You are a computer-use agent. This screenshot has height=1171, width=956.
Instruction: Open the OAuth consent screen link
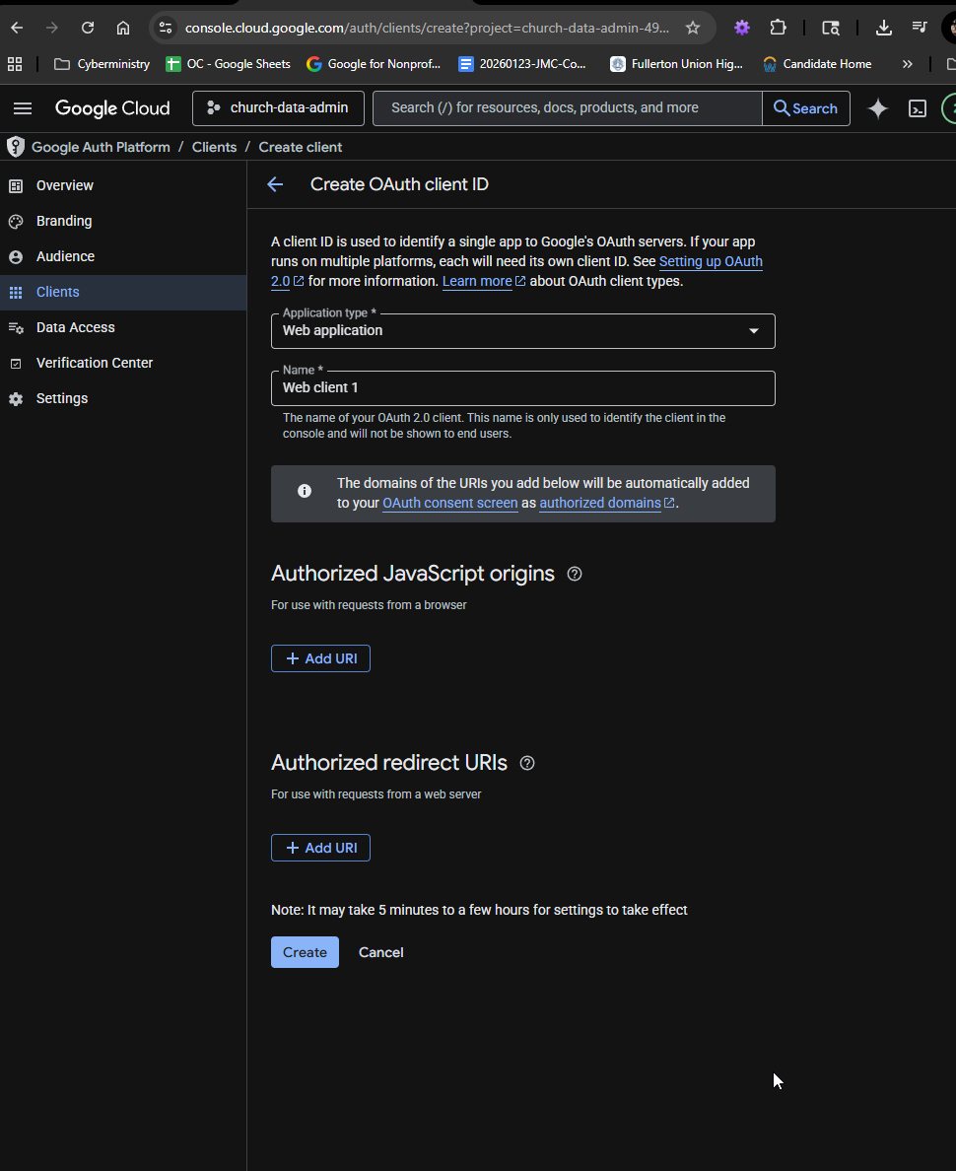(x=449, y=503)
